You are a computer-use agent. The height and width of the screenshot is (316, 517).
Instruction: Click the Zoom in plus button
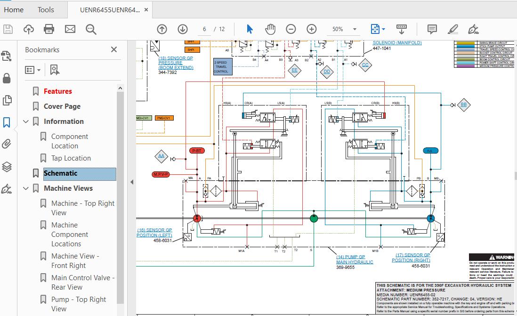point(312,29)
